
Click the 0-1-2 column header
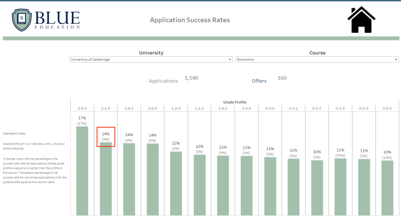coord(317,109)
